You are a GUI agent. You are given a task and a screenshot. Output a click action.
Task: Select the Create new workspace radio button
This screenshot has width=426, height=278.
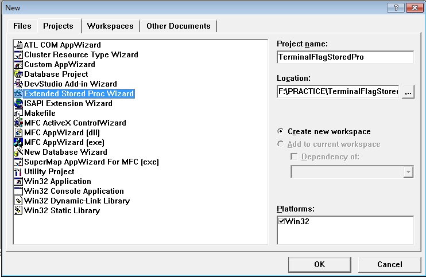pyautogui.click(x=280, y=131)
